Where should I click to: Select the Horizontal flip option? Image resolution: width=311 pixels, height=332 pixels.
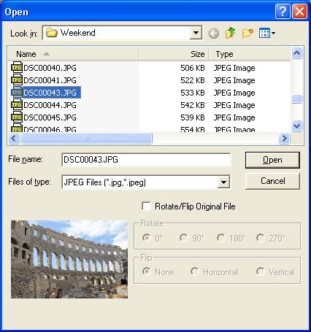[195, 271]
